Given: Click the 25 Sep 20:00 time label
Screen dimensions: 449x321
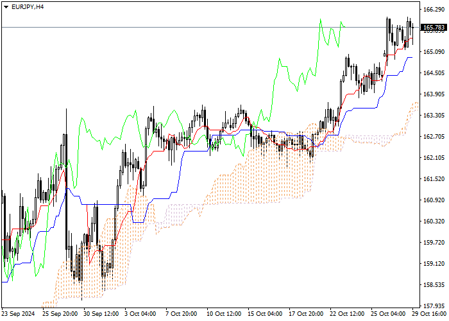Looking at the screenshot, I should tap(60, 314).
